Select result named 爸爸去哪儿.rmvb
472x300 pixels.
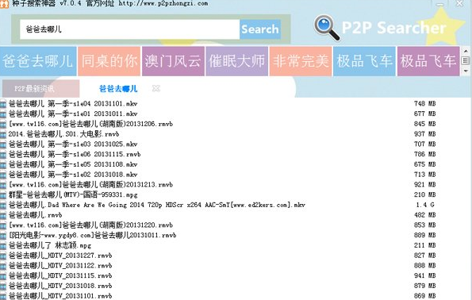[x=35, y=215]
